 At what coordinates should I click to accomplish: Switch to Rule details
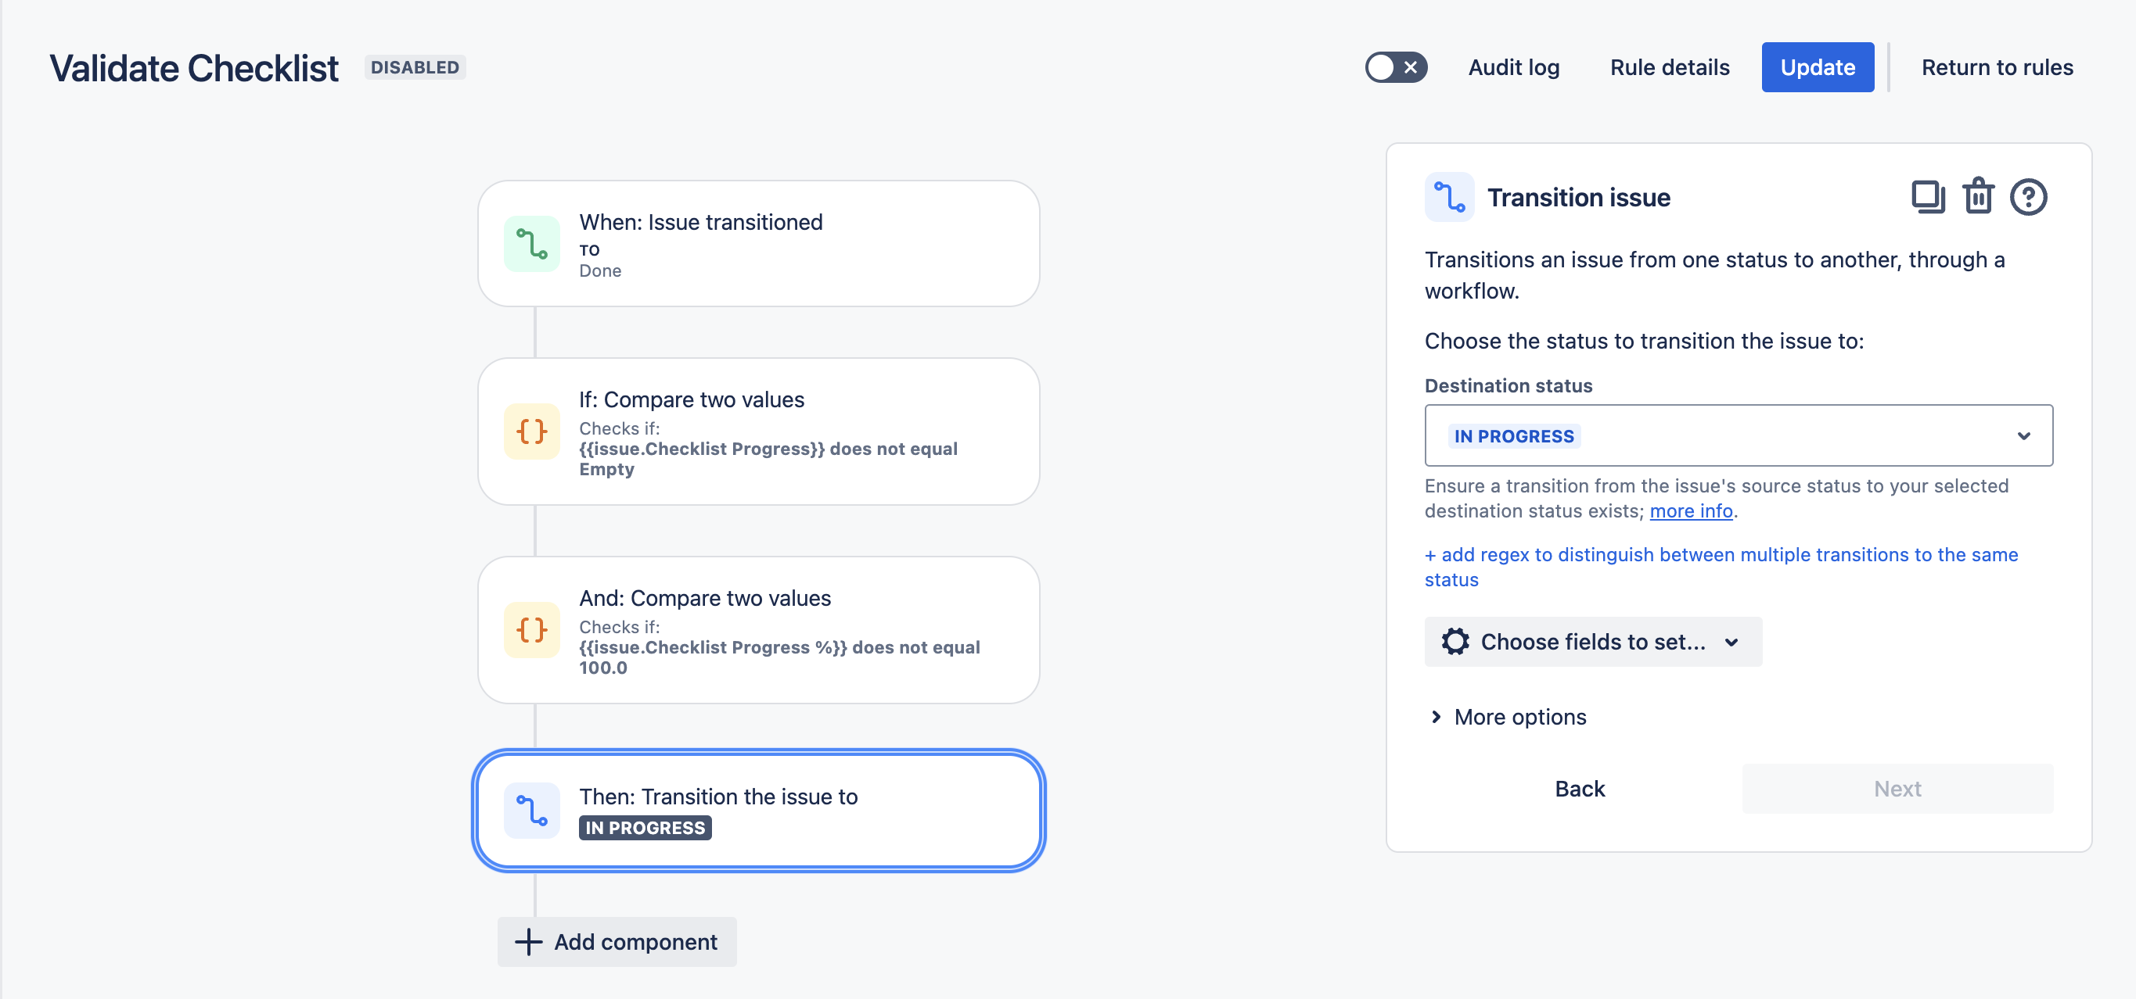[1669, 67]
